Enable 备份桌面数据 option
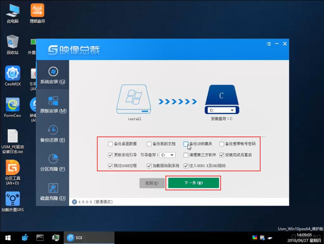Image resolution: width=324 pixels, height=244 pixels. coord(110,144)
